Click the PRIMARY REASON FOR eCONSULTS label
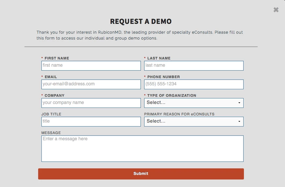 [x=179, y=114]
